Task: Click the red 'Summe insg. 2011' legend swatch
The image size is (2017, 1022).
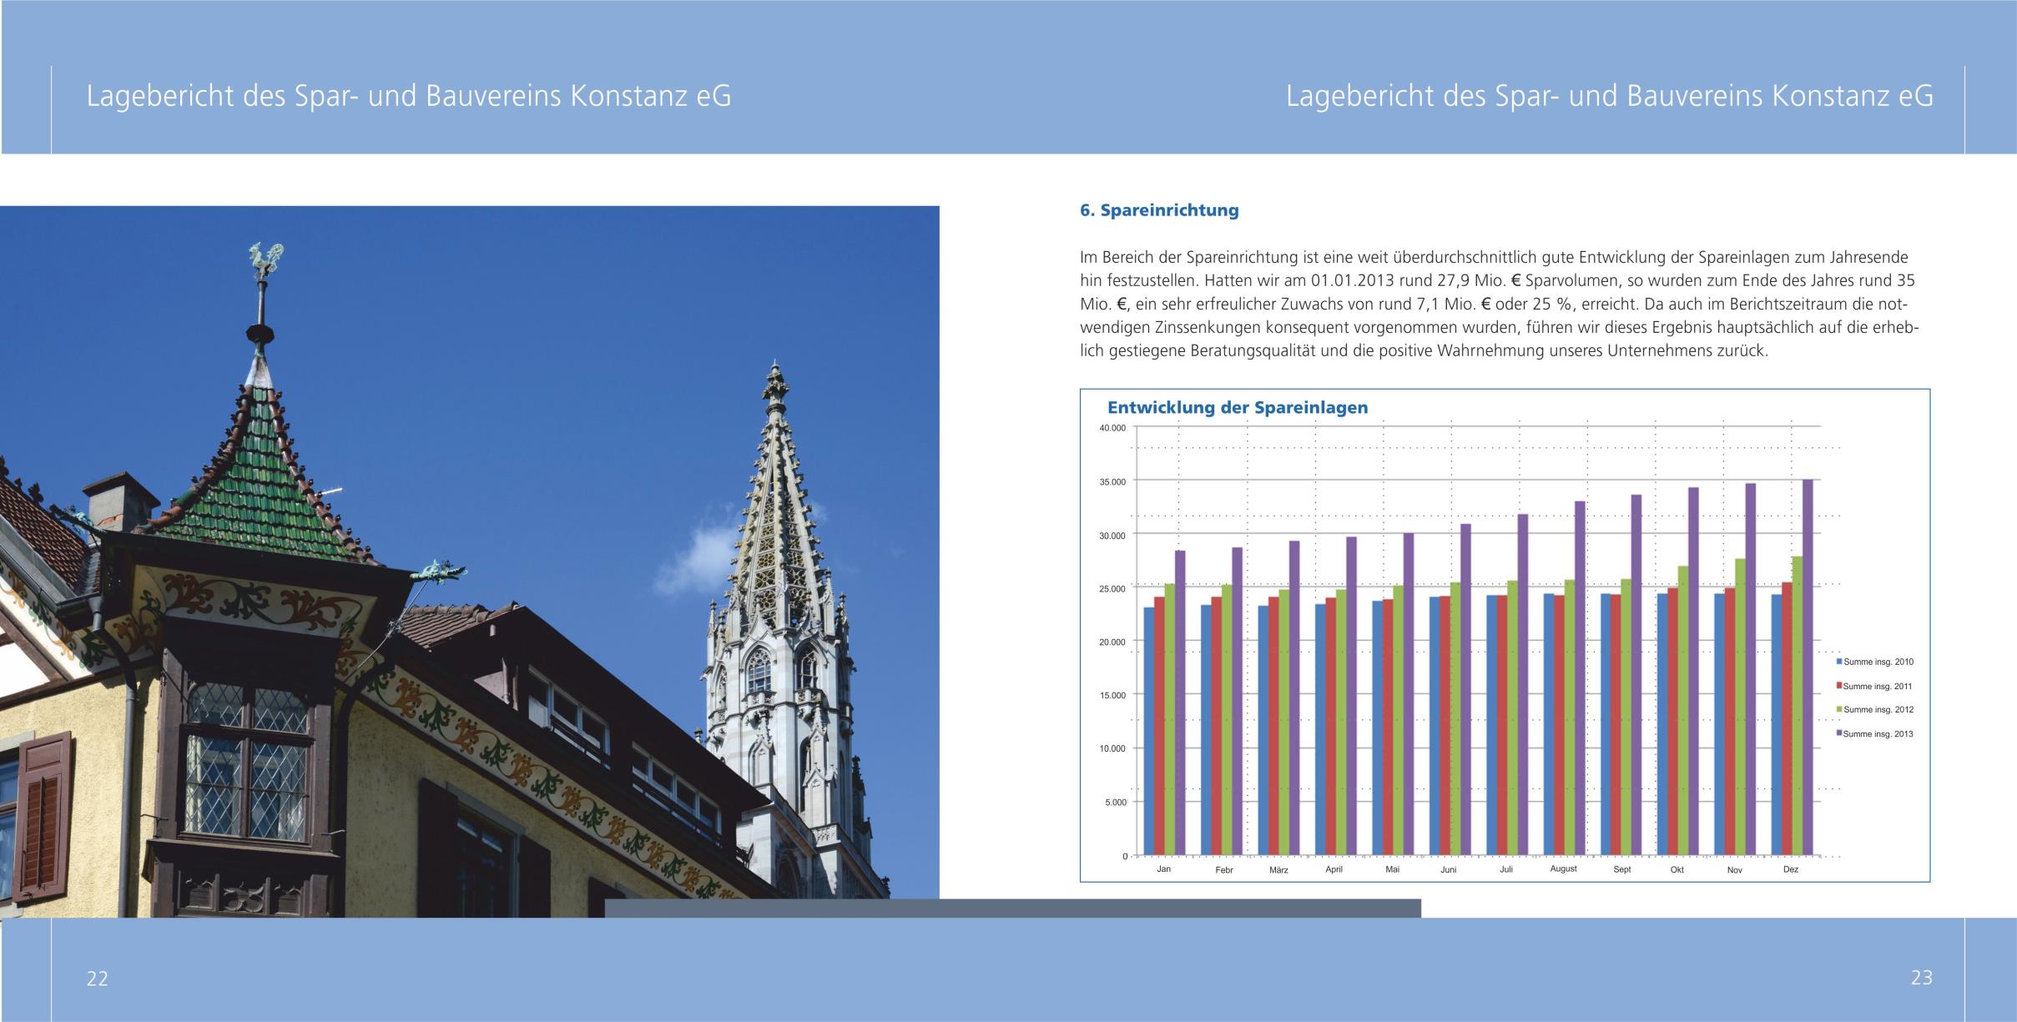Action: pyautogui.click(x=1840, y=686)
